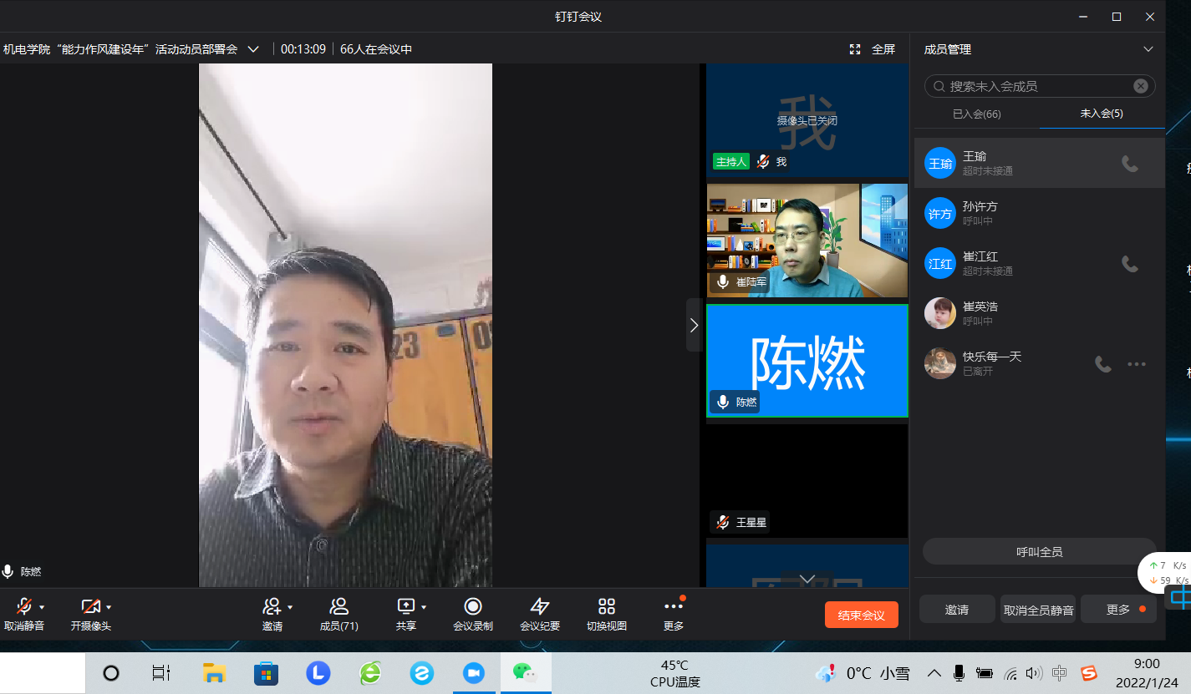Switch to the joined (已入会) tab
This screenshot has width=1191, height=694.
pyautogui.click(x=976, y=114)
